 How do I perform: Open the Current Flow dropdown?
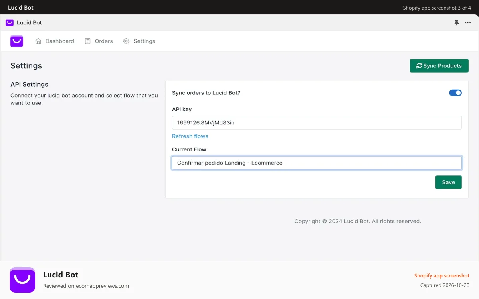(317, 163)
